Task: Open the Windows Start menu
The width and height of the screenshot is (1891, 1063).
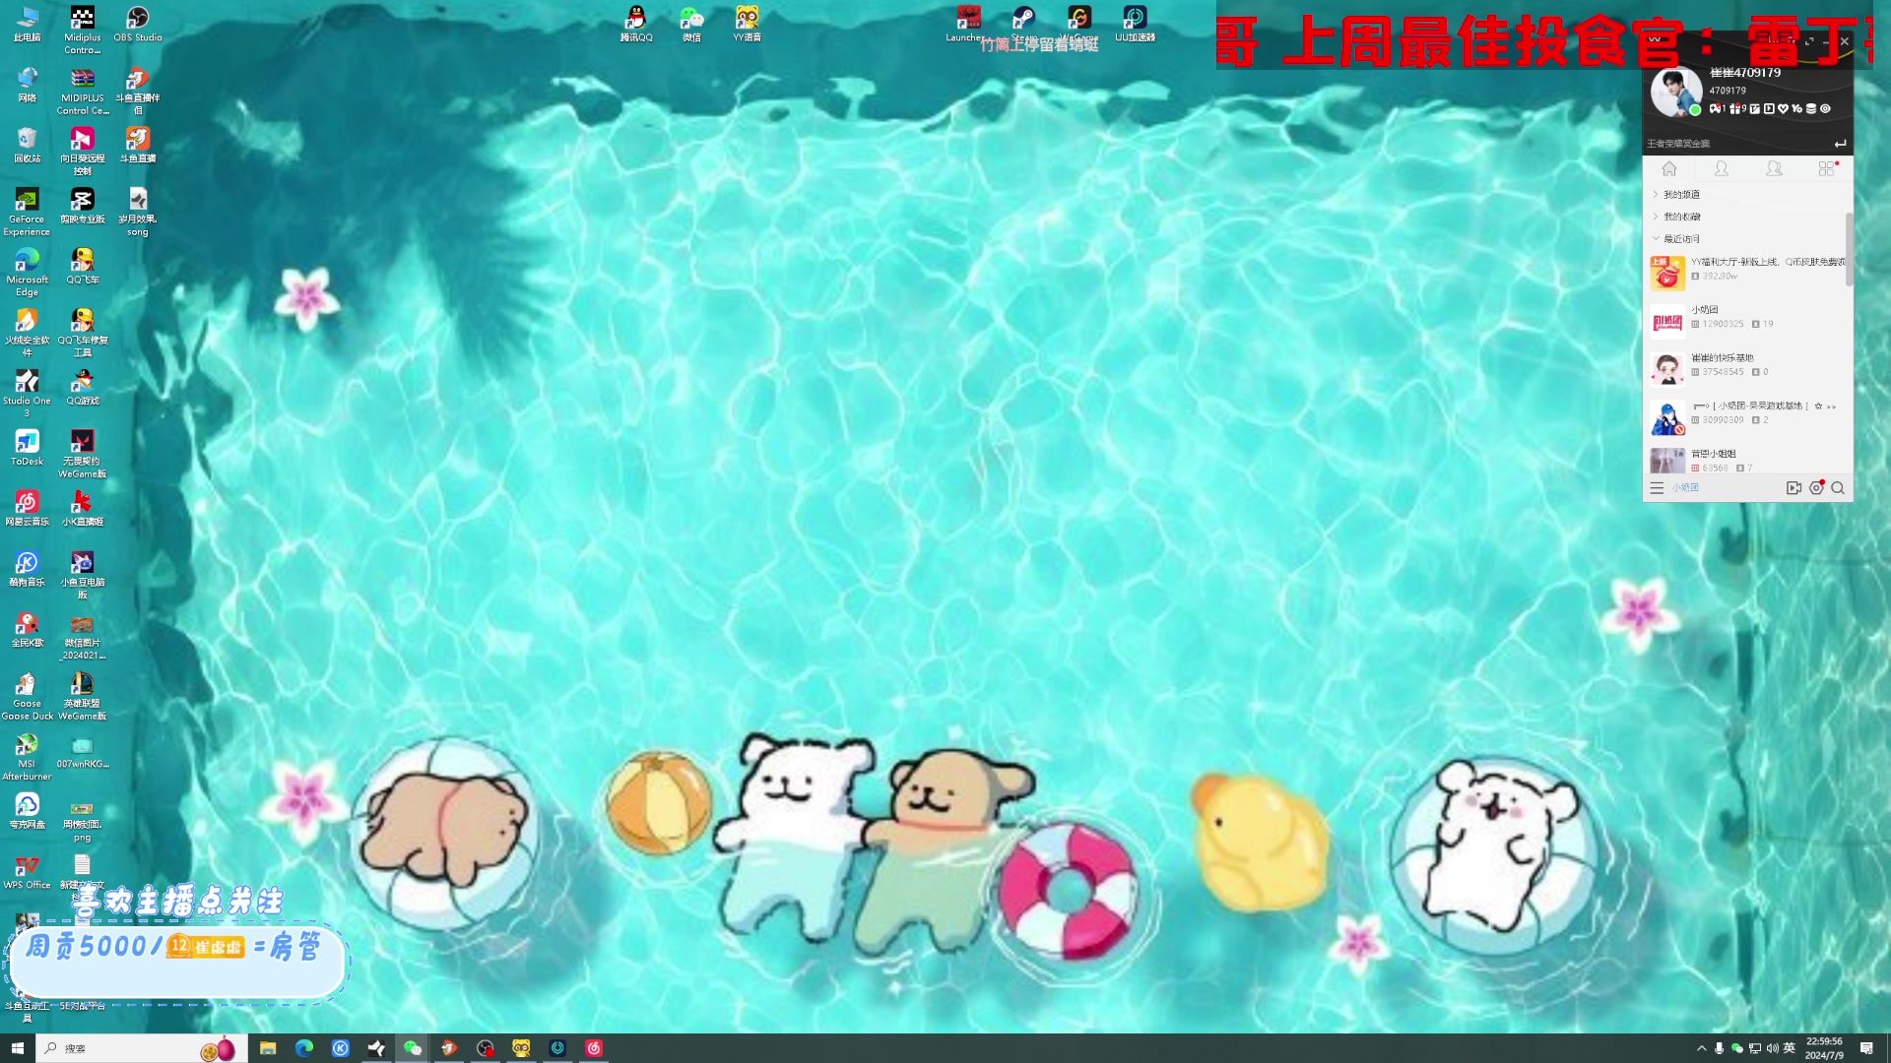Action: (17, 1048)
